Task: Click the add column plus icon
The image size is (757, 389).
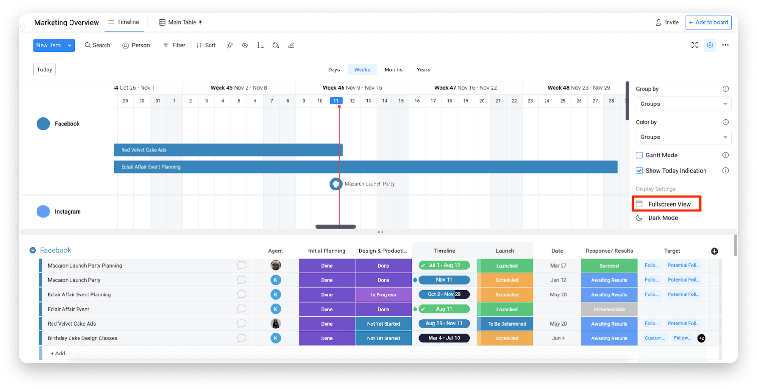Action: point(714,251)
